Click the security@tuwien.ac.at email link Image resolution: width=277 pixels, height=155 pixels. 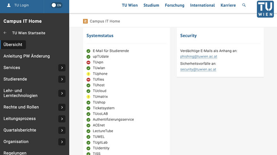coord(198,69)
